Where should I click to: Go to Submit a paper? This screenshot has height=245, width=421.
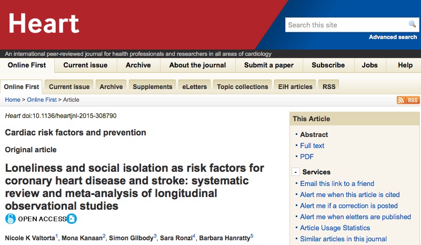coord(269,65)
